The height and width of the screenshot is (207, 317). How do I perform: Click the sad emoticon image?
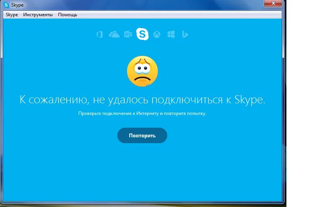tap(142, 71)
